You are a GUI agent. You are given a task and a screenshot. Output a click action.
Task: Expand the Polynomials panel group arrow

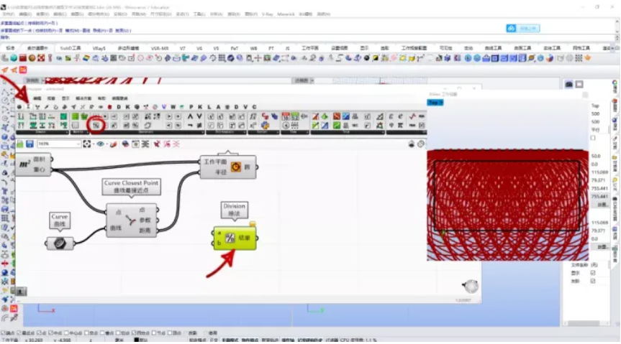pos(244,132)
